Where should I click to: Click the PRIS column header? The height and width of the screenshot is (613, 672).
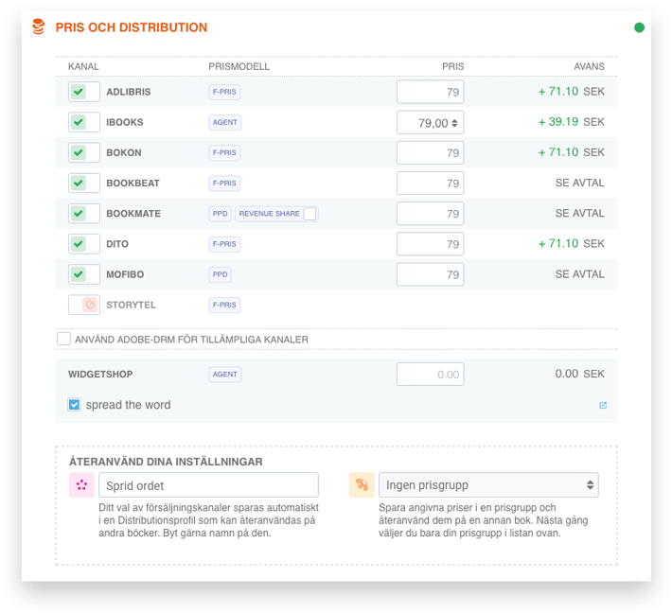tap(453, 66)
